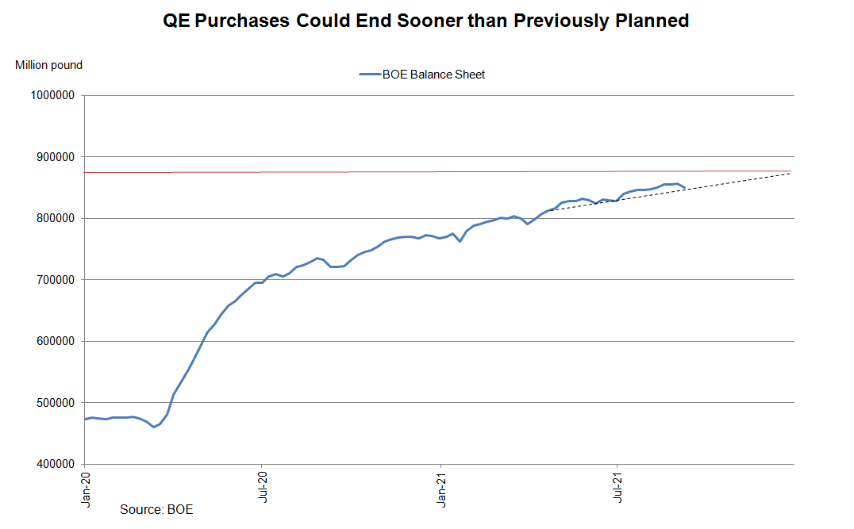Viewport: 854px width, 529px height.
Task: Click the 500000 y-axis label
Action: [x=53, y=403]
